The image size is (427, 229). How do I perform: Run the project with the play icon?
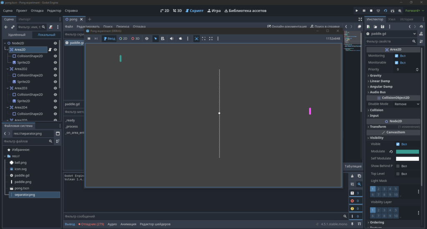pos(357,10)
